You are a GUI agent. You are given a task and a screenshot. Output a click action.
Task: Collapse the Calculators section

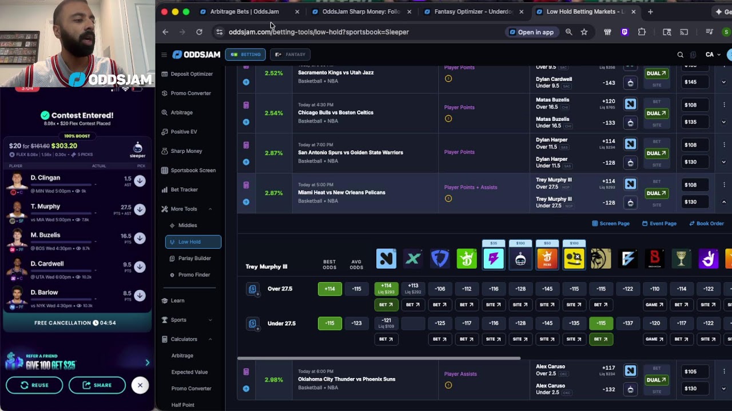210,339
